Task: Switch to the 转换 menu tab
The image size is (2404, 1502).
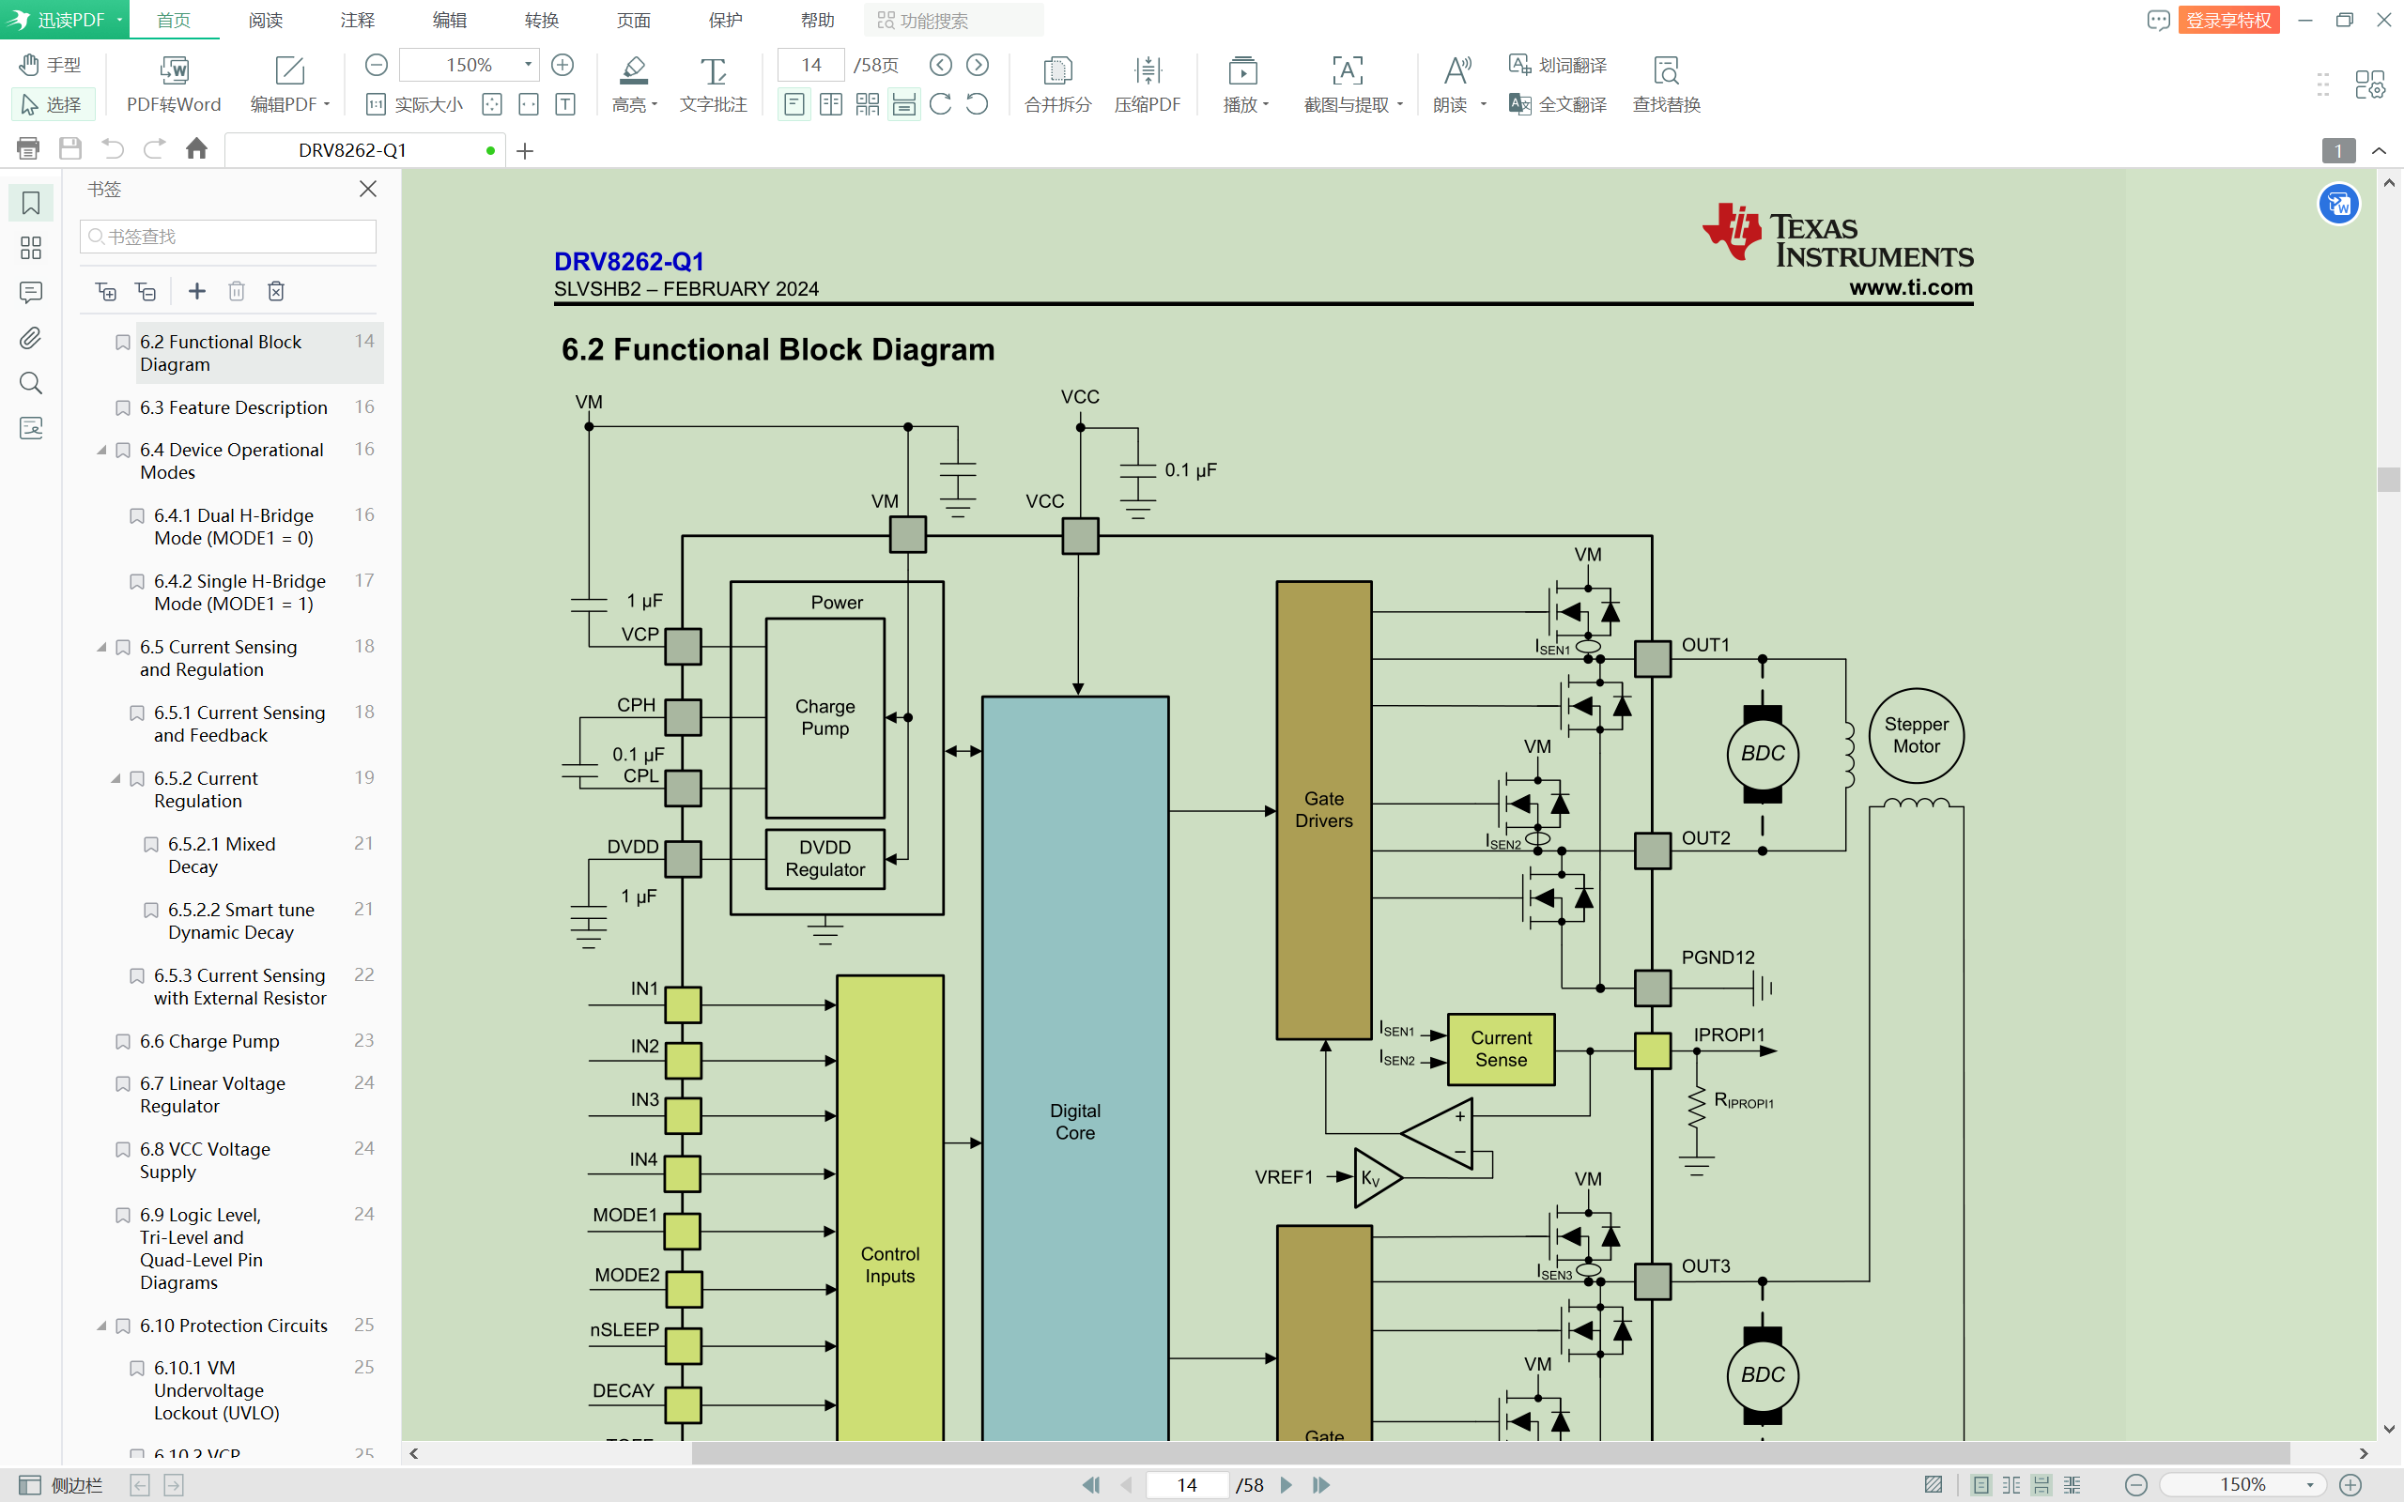Action: [x=542, y=20]
